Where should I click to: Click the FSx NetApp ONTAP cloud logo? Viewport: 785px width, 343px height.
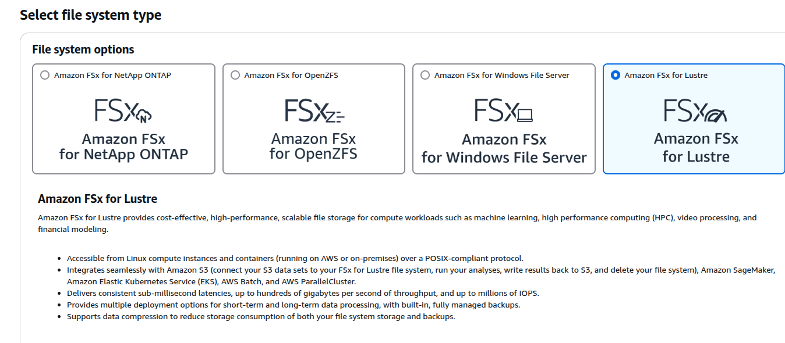point(123,110)
